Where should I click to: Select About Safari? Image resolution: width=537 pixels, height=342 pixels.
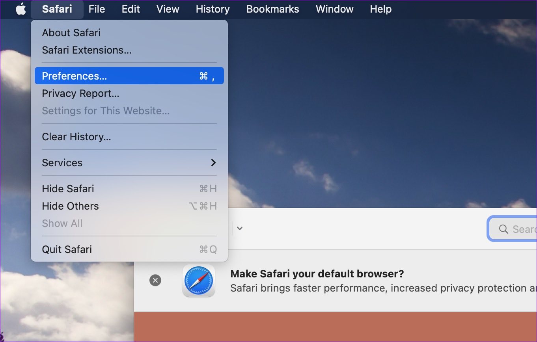[x=129, y=33]
